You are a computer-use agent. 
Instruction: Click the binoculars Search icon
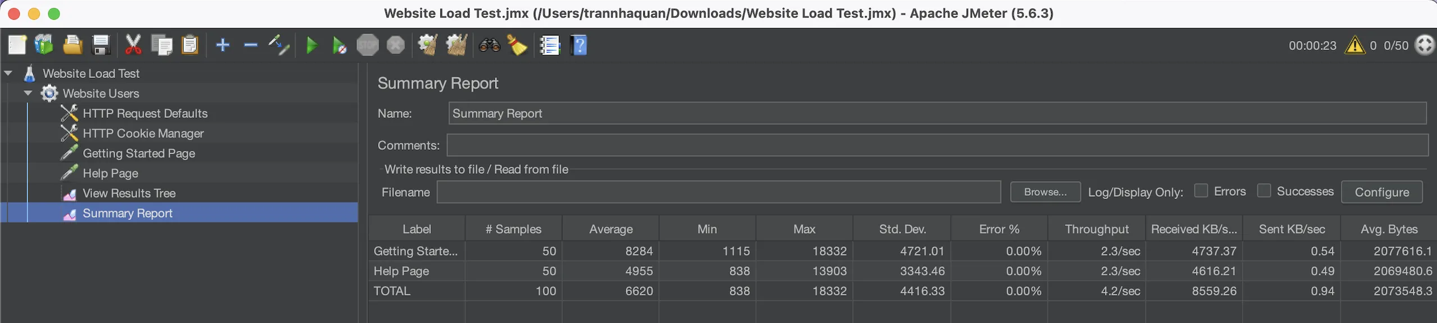tap(489, 45)
